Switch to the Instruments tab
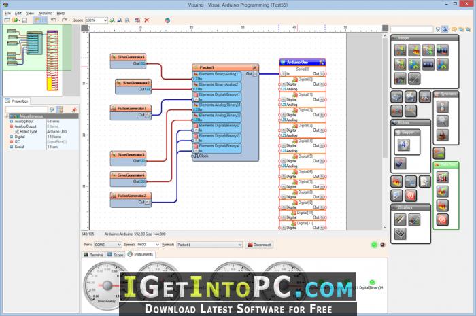 (x=141, y=254)
